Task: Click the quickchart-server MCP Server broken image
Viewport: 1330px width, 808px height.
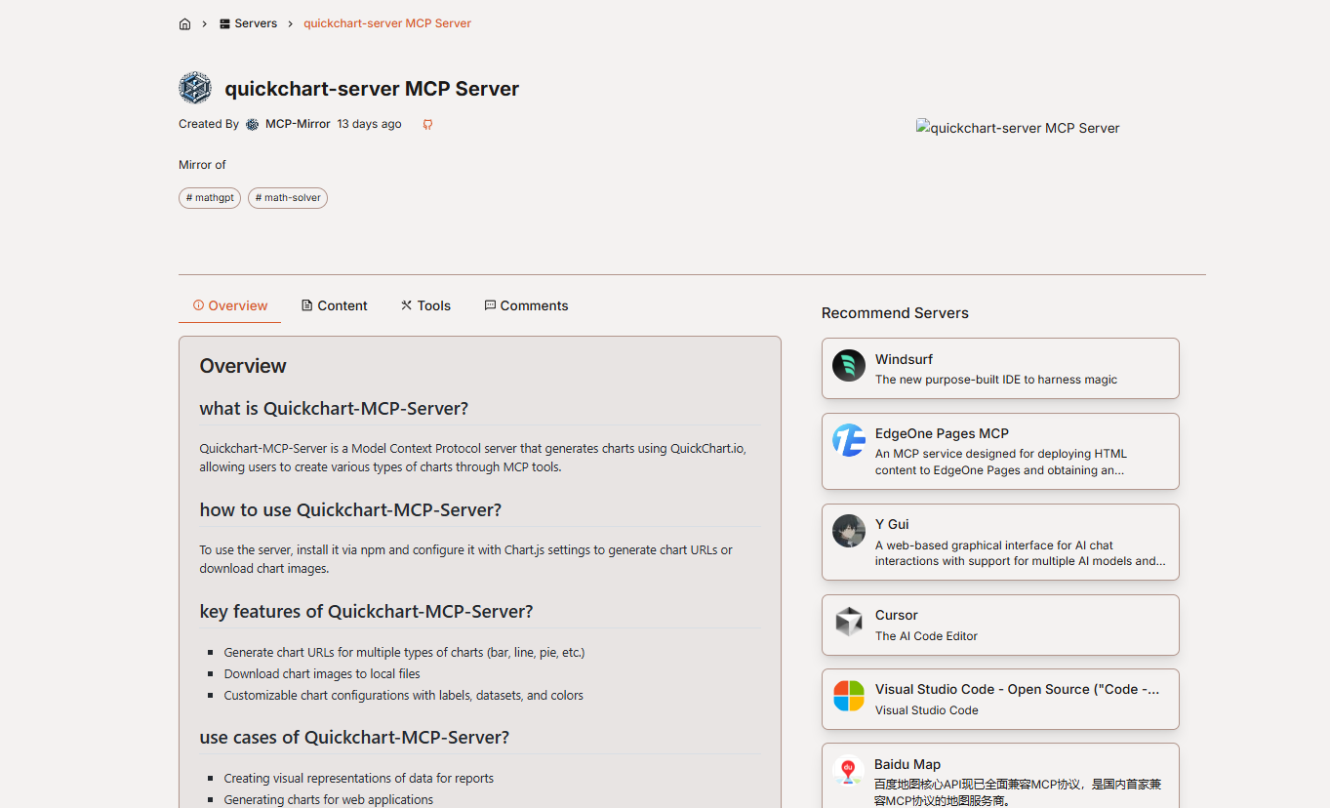Action: [x=1018, y=128]
